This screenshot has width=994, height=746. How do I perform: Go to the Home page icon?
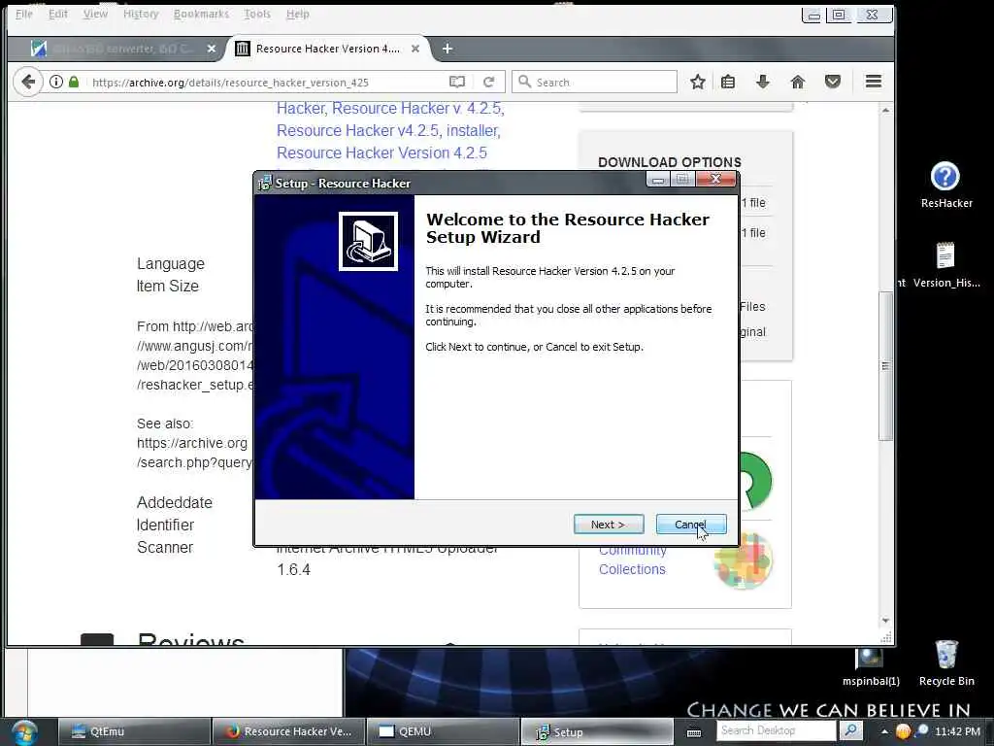pos(798,82)
